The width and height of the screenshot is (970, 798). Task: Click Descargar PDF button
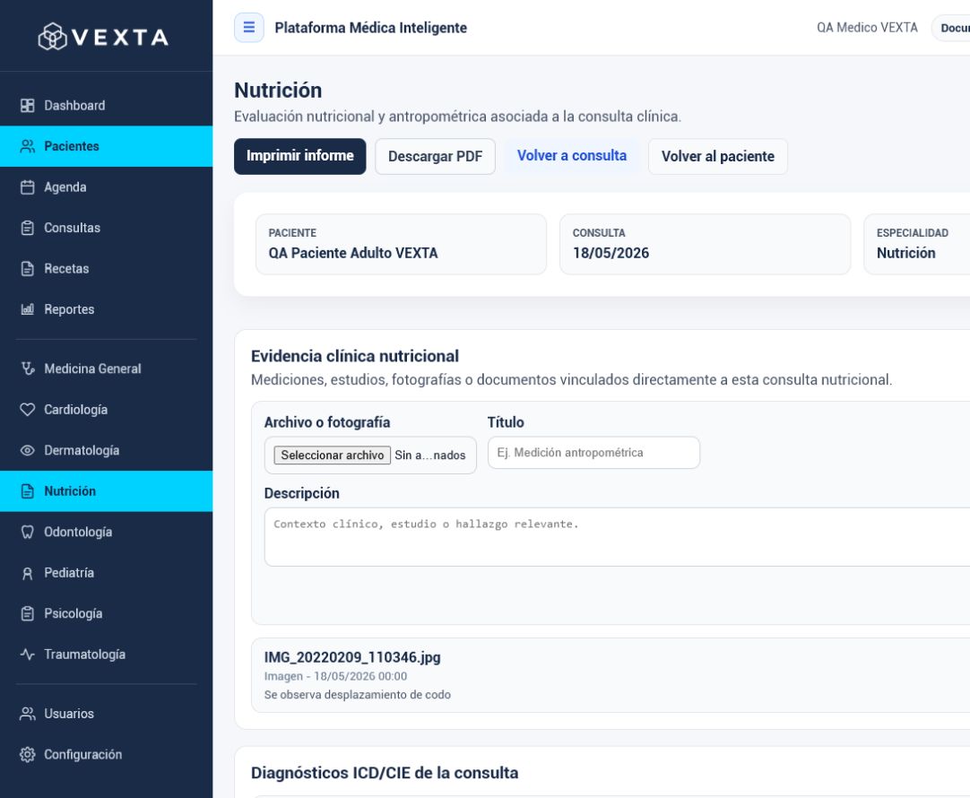pyautogui.click(x=435, y=157)
